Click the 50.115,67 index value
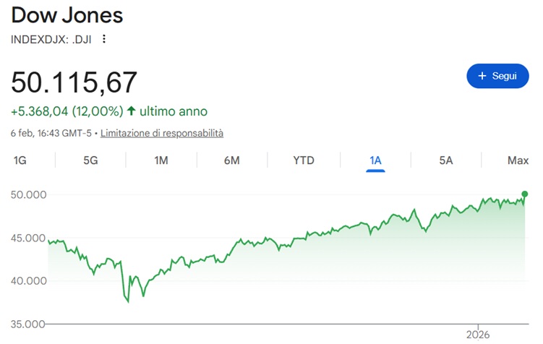Viewport: 543px width, 344px height. [74, 82]
